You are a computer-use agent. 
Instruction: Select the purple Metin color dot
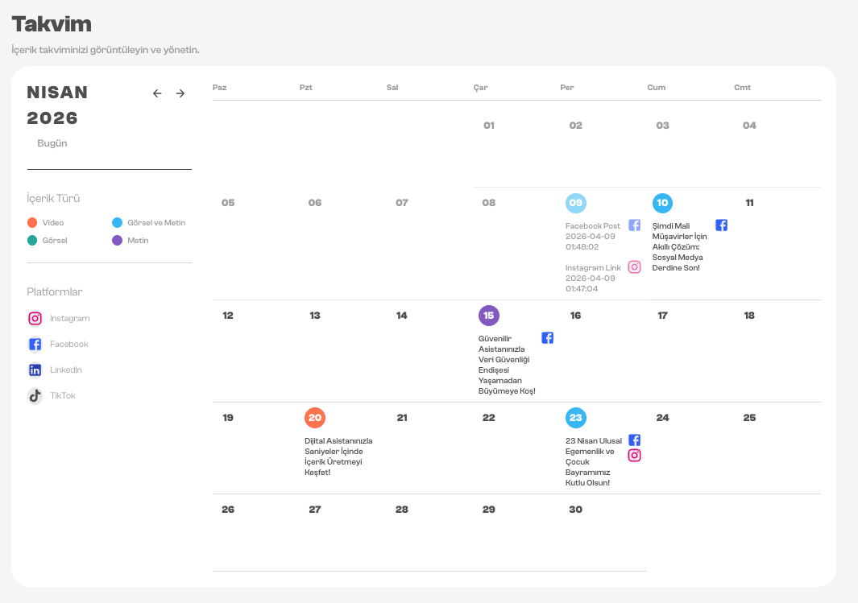[117, 240]
